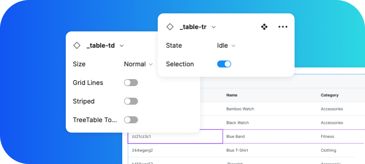This screenshot has width=365, height=164.
Task: Click the Name column header
Action: click(232, 95)
